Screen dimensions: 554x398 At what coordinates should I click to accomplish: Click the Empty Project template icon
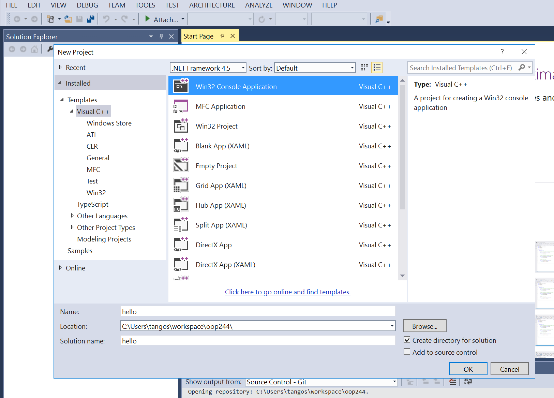(181, 165)
